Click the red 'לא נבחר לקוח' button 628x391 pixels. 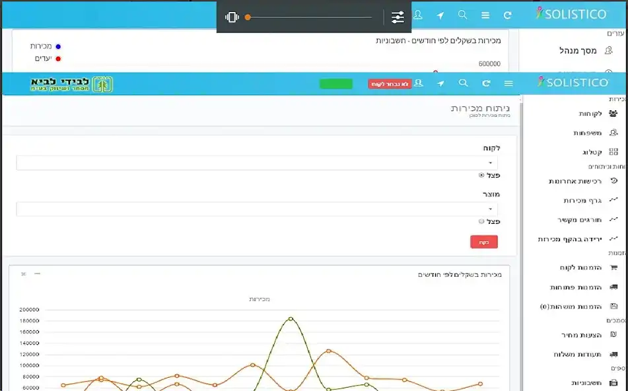390,84
